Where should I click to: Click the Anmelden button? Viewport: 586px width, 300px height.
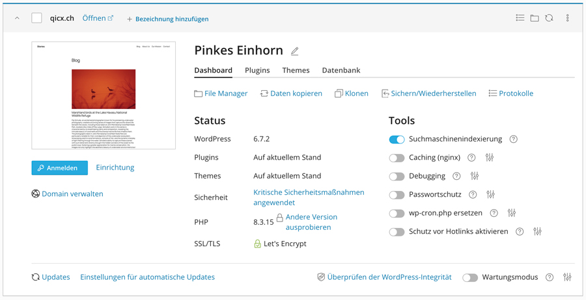pyautogui.click(x=59, y=168)
